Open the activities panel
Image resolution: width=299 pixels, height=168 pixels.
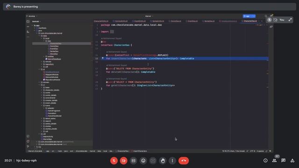(x=292, y=161)
